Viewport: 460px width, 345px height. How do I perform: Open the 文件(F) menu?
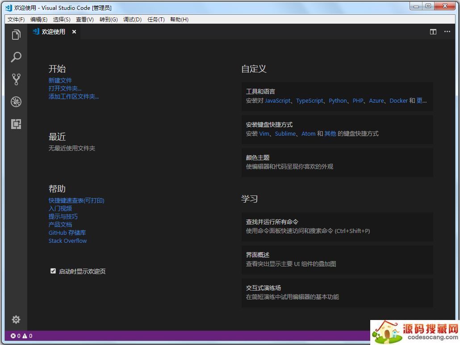click(x=16, y=19)
